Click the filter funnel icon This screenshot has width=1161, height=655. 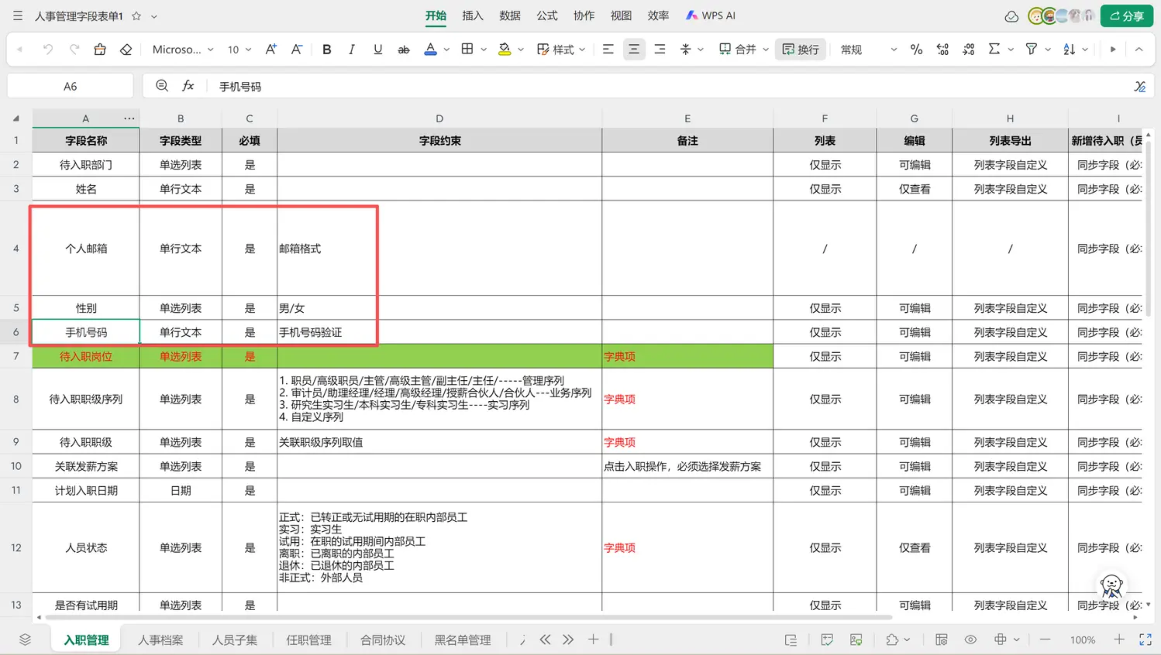pos(1031,49)
